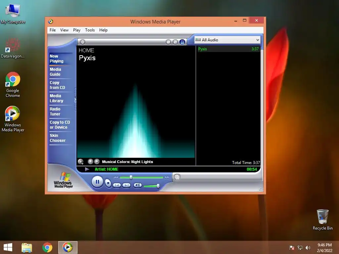Click the Windows Media Player logo in corner

point(63,180)
